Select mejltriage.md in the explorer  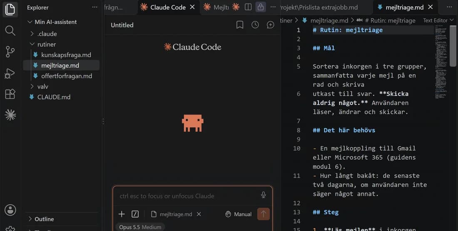pyautogui.click(x=61, y=65)
